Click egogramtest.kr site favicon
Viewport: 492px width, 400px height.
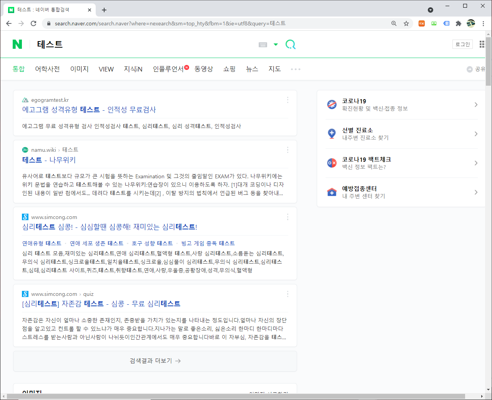pos(25,100)
